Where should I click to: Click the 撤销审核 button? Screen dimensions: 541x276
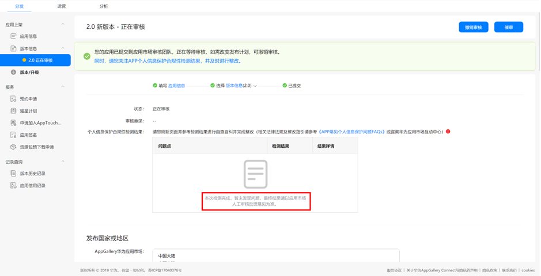pos(473,27)
